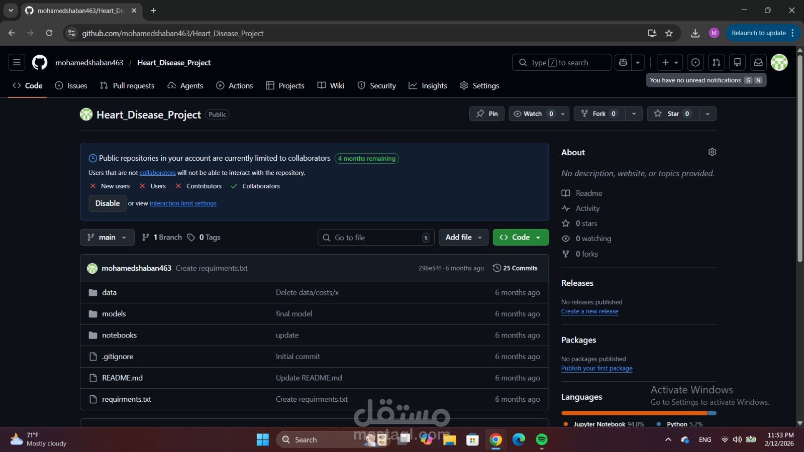Click Create a new release link
The height and width of the screenshot is (452, 804).
pyautogui.click(x=590, y=311)
